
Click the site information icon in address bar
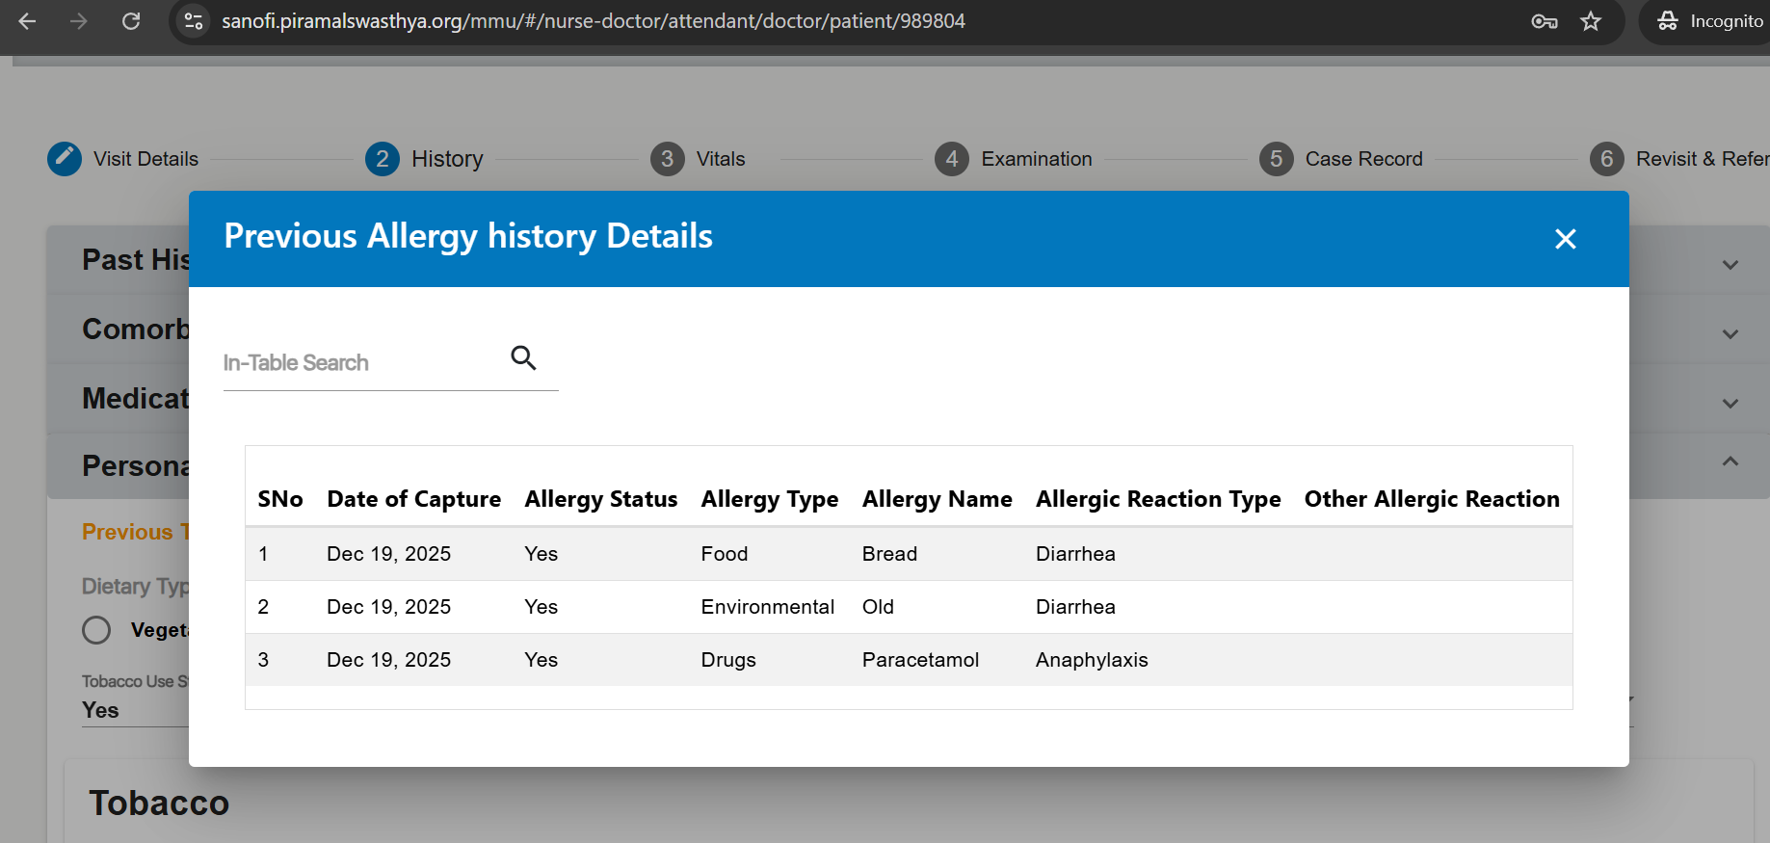[194, 21]
